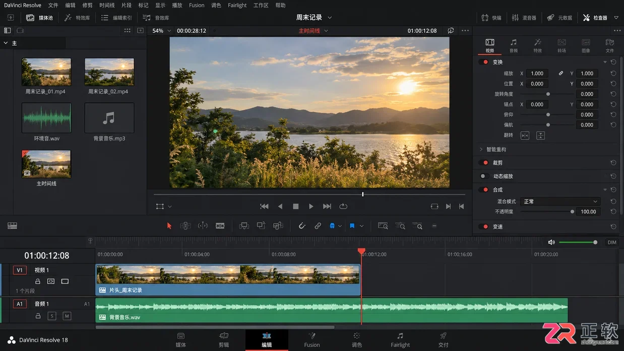Adjust the rotation angle (旋转角度) slider
The height and width of the screenshot is (351, 624).
(x=547, y=94)
